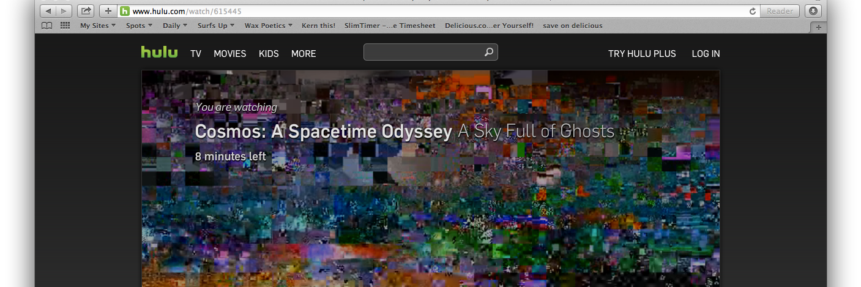Expand the Surfs Up bookmarks folder
Screen dimensions: 861x287
point(216,26)
